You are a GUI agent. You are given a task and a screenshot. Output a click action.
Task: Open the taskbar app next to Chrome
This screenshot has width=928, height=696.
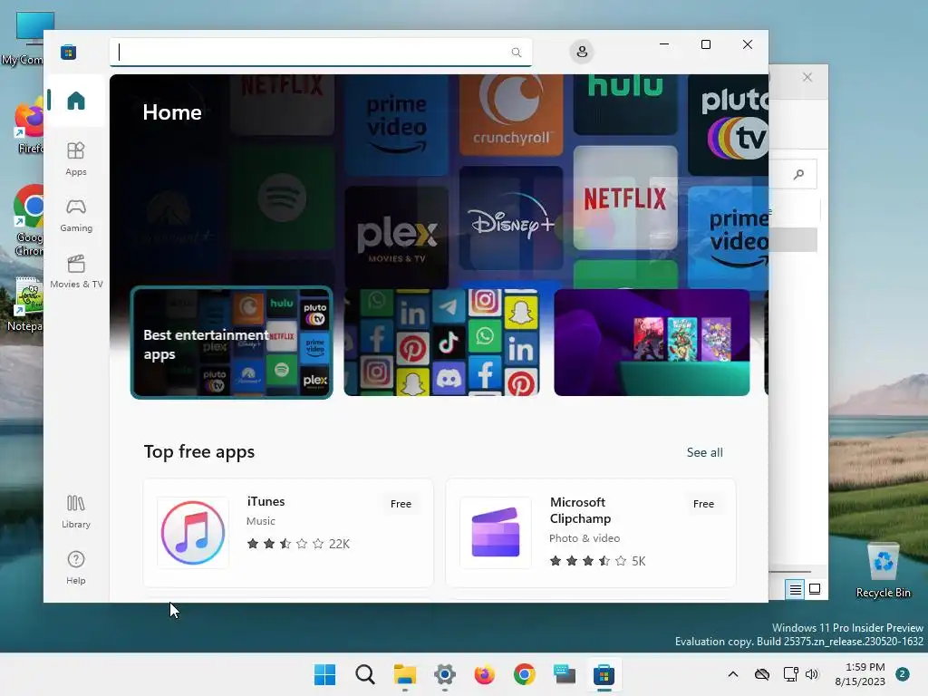point(564,674)
